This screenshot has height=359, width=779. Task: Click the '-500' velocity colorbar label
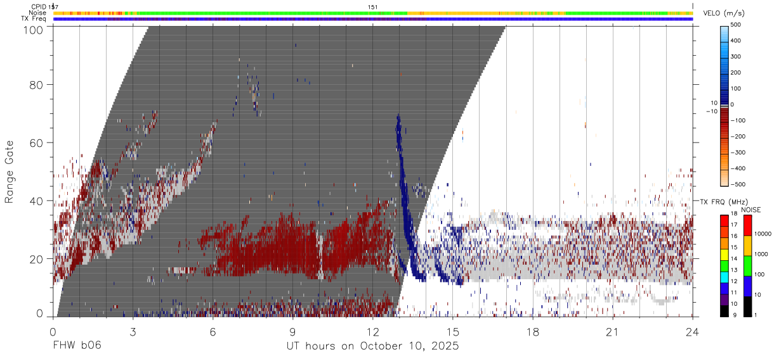[738, 184]
